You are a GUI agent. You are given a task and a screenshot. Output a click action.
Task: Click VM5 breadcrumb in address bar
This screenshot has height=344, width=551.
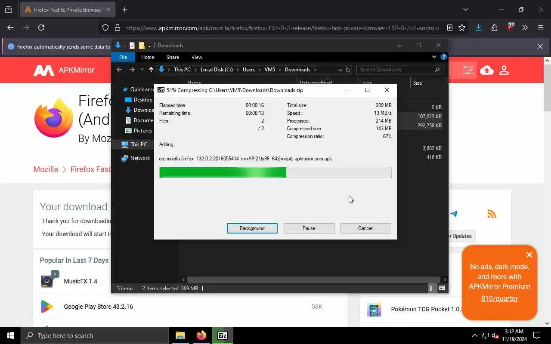pyautogui.click(x=270, y=70)
